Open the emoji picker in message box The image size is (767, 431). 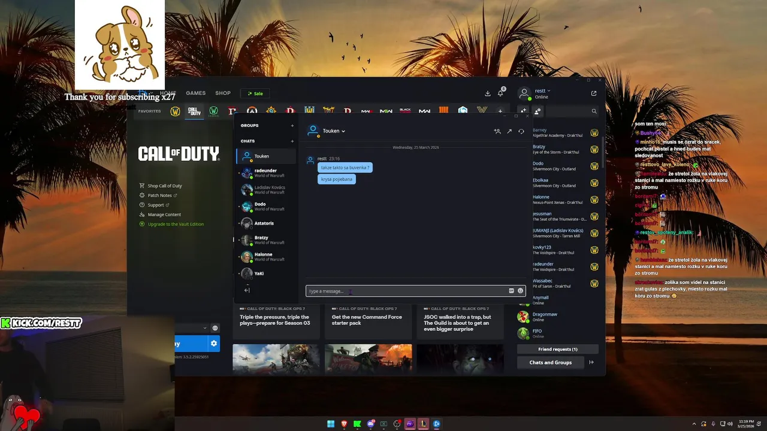point(520,291)
